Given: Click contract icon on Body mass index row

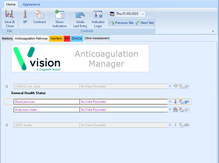Looking at the screenshot, I should tap(181, 109).
